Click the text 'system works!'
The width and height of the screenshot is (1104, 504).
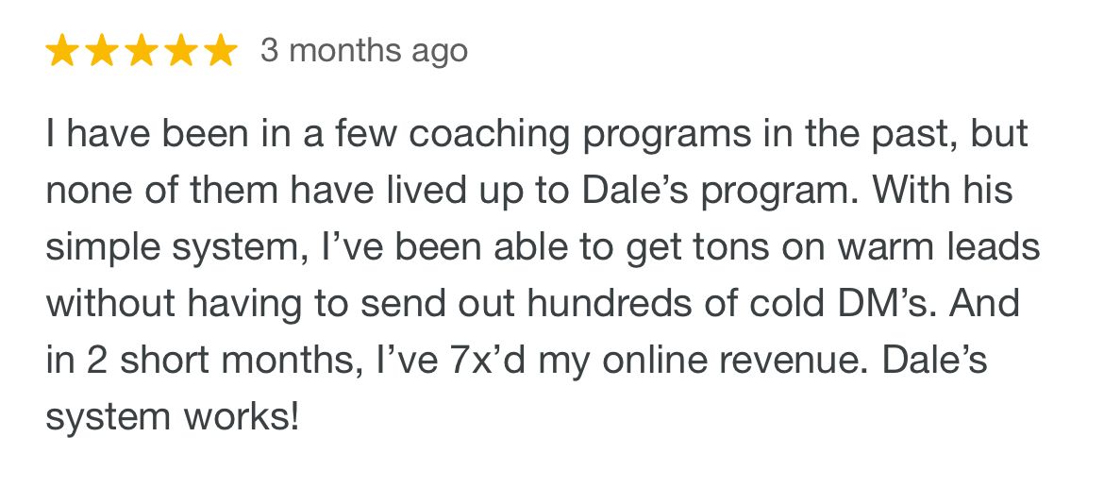point(173,417)
